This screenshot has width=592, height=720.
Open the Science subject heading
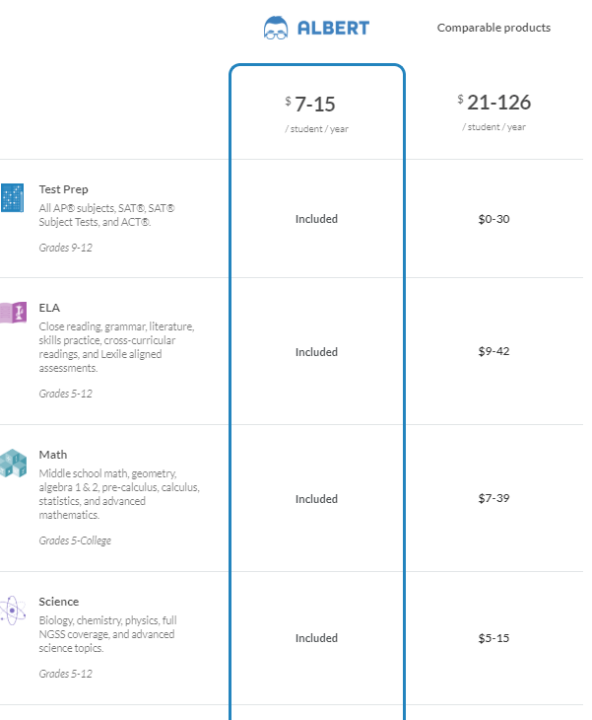pyautogui.click(x=59, y=602)
